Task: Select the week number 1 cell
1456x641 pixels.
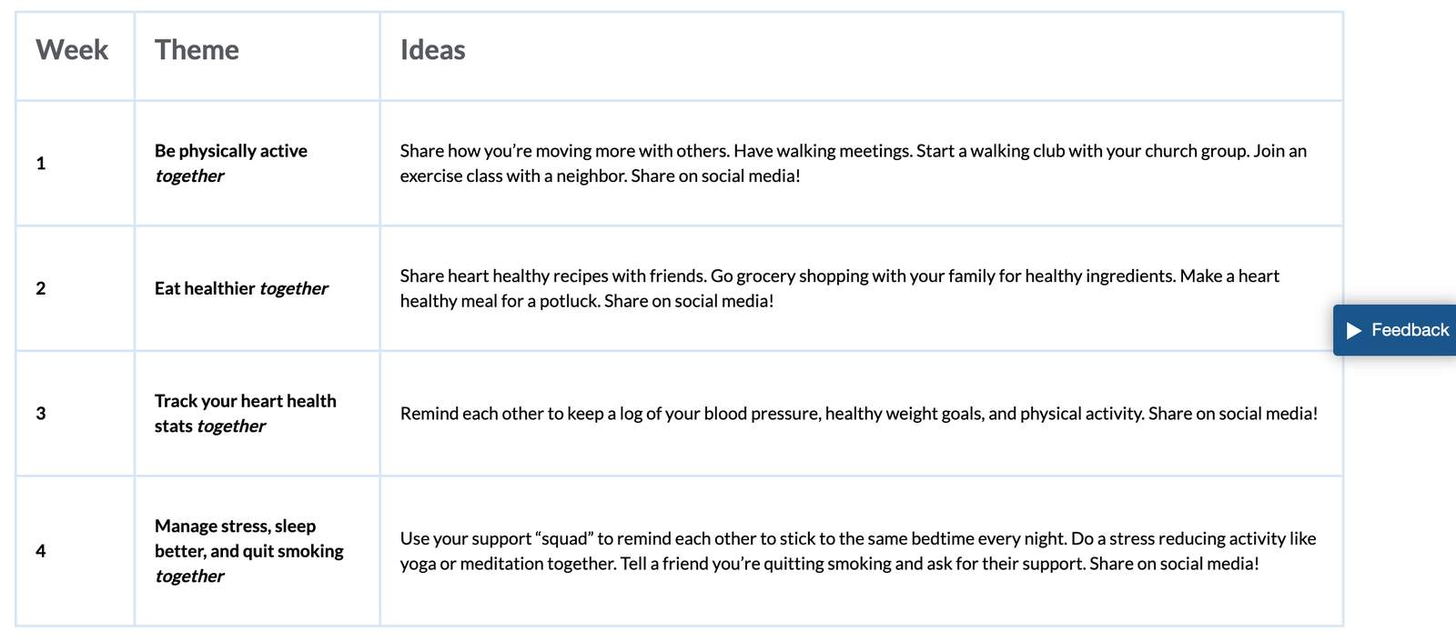Action: (41, 164)
